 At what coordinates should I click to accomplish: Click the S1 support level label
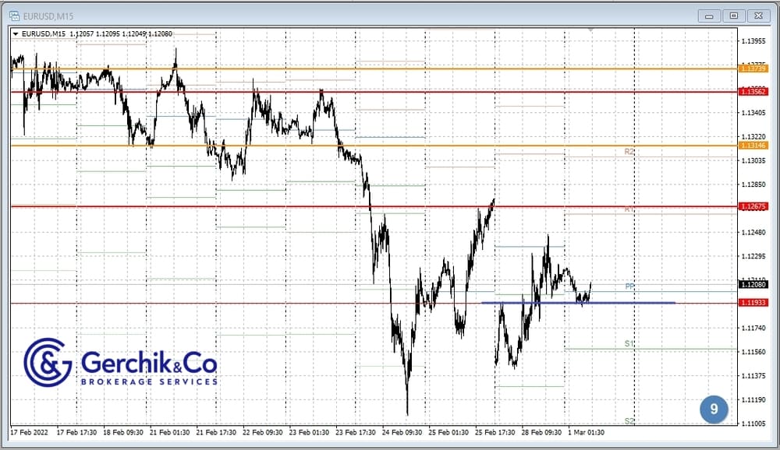pyautogui.click(x=629, y=343)
